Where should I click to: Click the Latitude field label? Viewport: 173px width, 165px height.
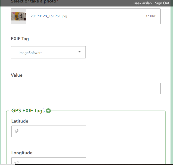(20, 121)
